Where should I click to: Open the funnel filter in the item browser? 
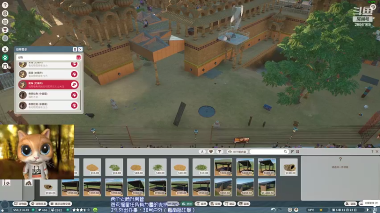[x=219, y=151]
